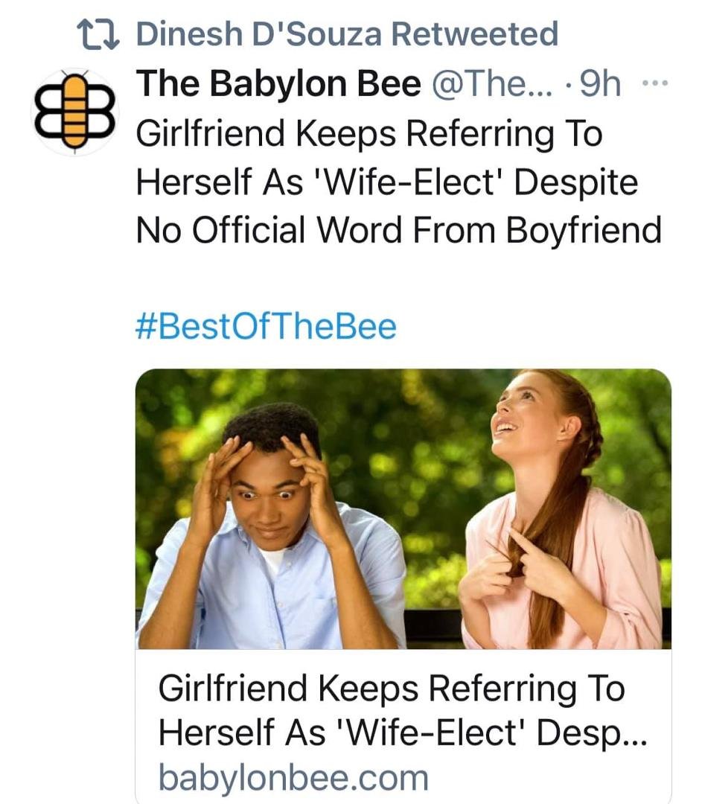Click the retweet arrows icon beside Dinesh D'Souza
Viewport: 702px width, 804px height.
(98, 35)
